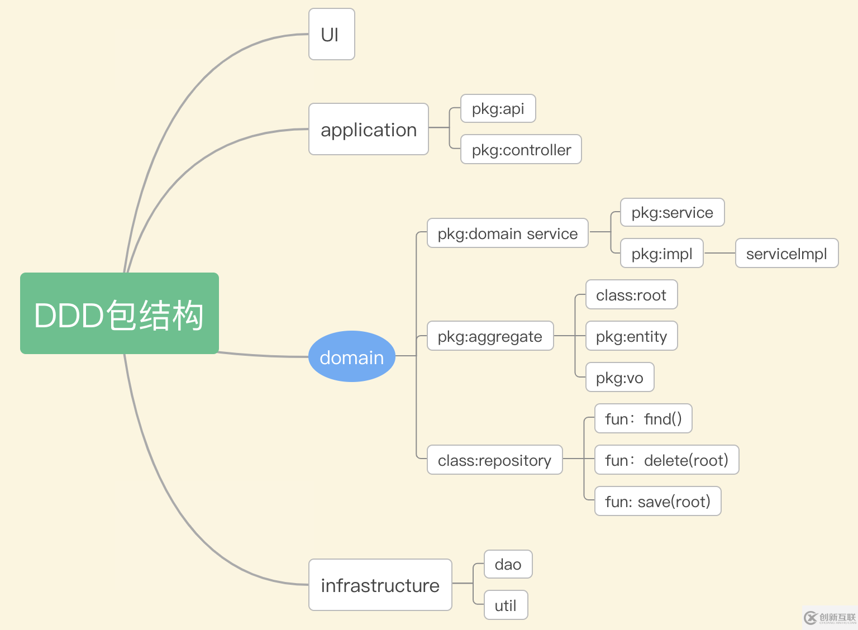Select the serviceImpl node
Viewport: 858px width, 630px height.
click(787, 253)
